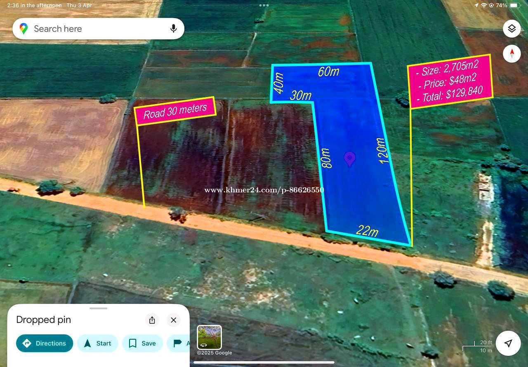Tap the red compass button
Viewport: 528px width, 367px height.
pyautogui.click(x=511, y=54)
